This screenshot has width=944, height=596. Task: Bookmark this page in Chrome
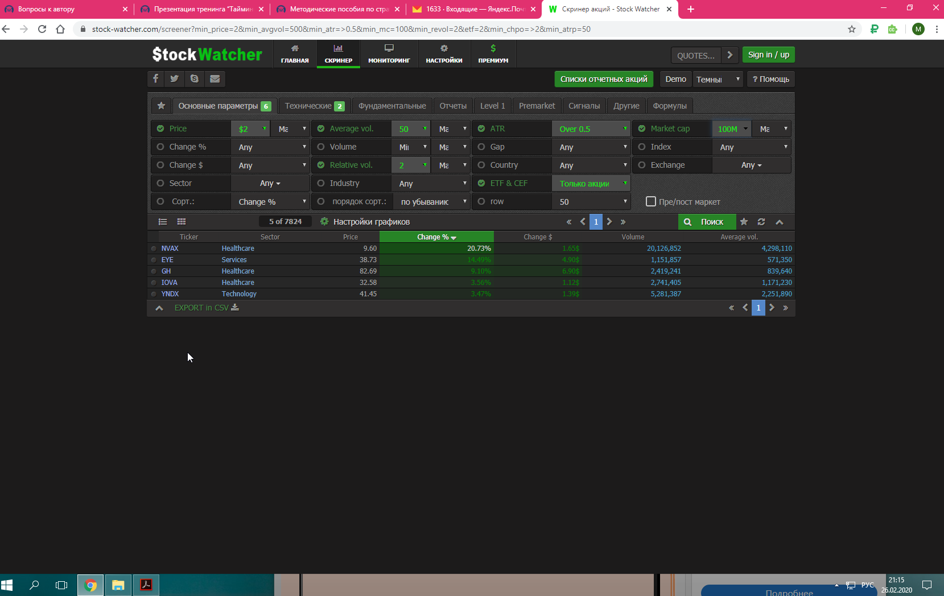pos(852,29)
